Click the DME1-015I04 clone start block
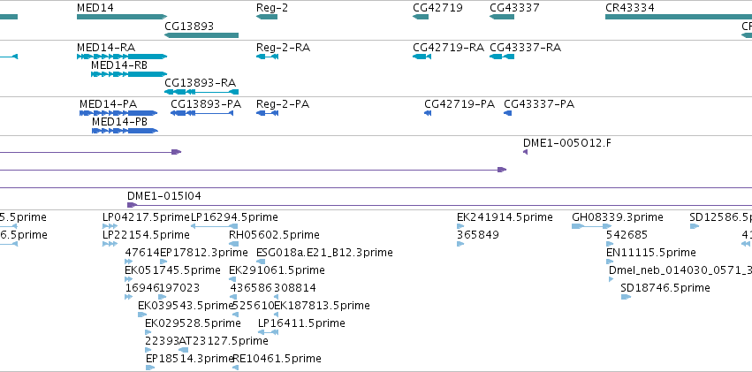Image resolution: width=752 pixels, height=372 pixels. tap(132, 205)
